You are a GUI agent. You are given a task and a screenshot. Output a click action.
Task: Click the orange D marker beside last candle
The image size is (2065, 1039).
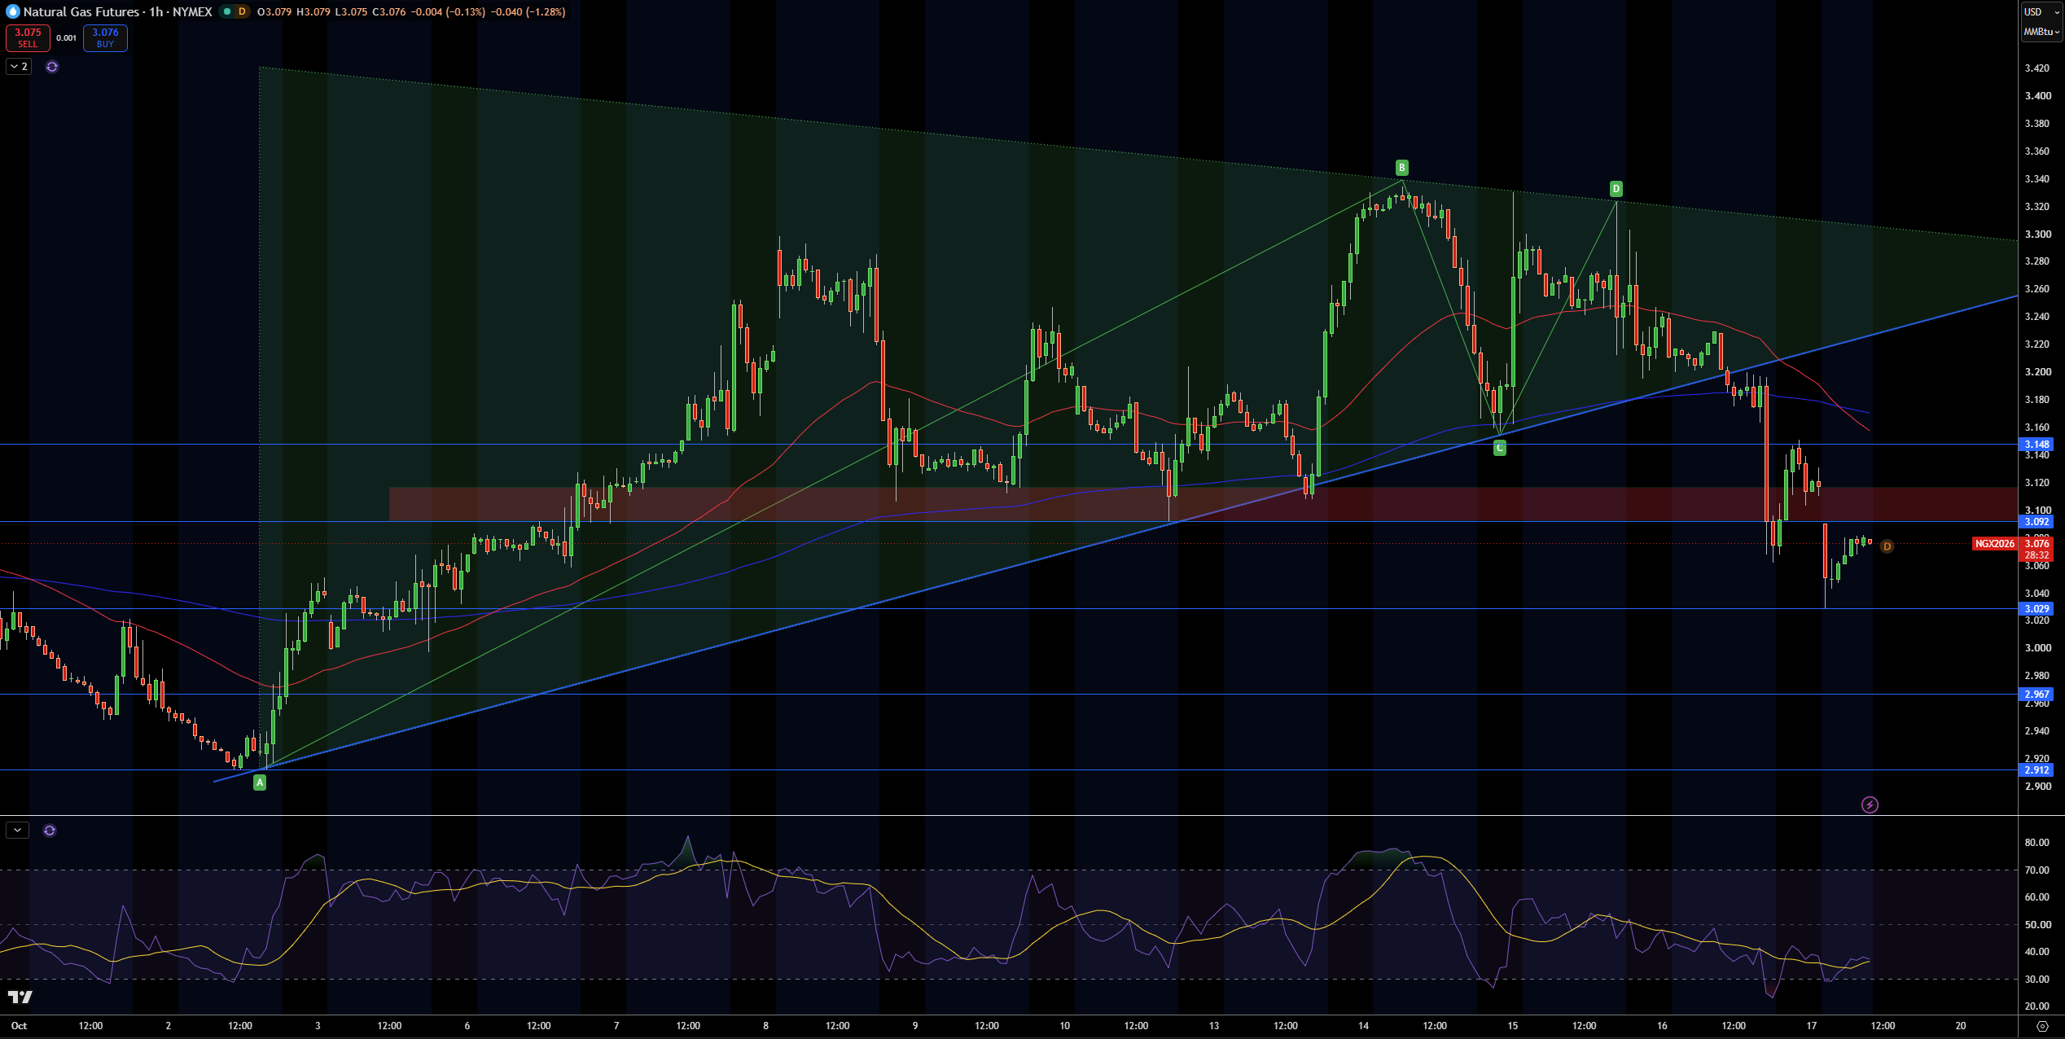[1887, 546]
